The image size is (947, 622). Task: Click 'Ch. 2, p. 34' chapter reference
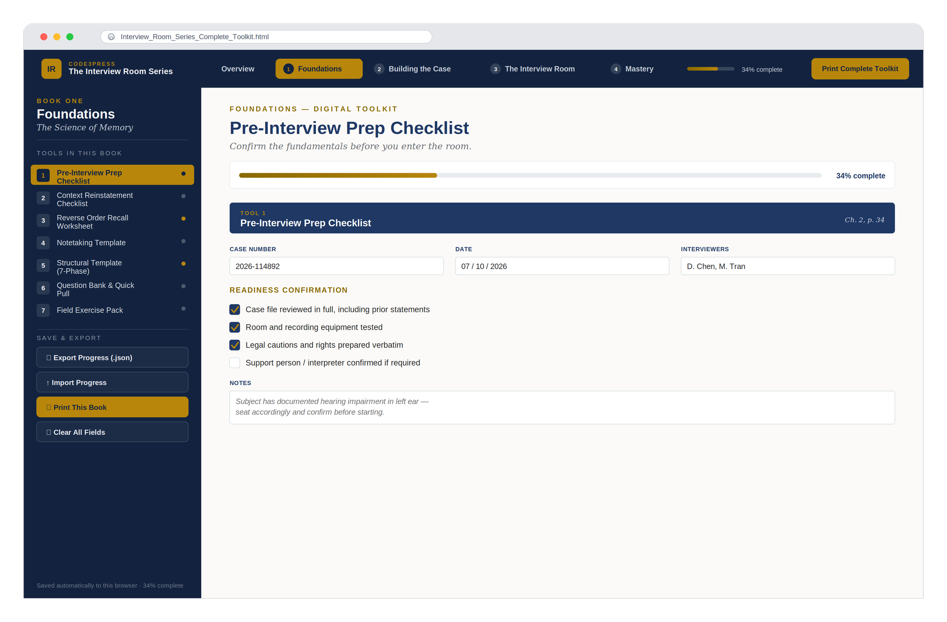tap(864, 220)
